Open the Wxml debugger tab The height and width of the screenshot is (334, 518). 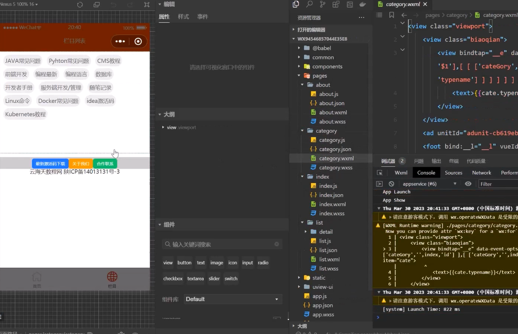click(x=401, y=172)
